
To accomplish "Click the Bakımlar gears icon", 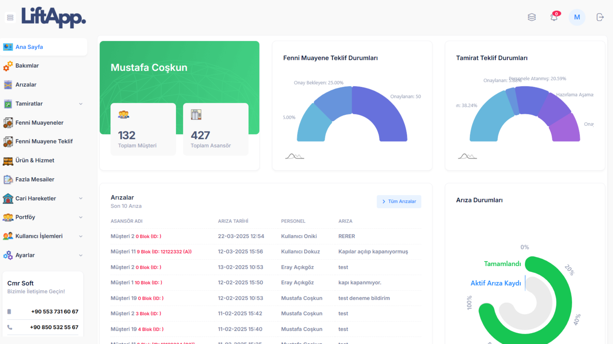I will 8,66.
